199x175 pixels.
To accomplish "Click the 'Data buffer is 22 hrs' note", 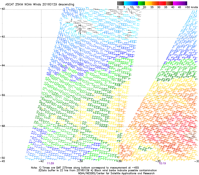I will (x=97, y=170).
